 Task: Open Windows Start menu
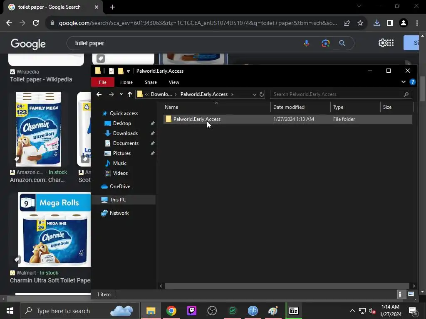10,311
